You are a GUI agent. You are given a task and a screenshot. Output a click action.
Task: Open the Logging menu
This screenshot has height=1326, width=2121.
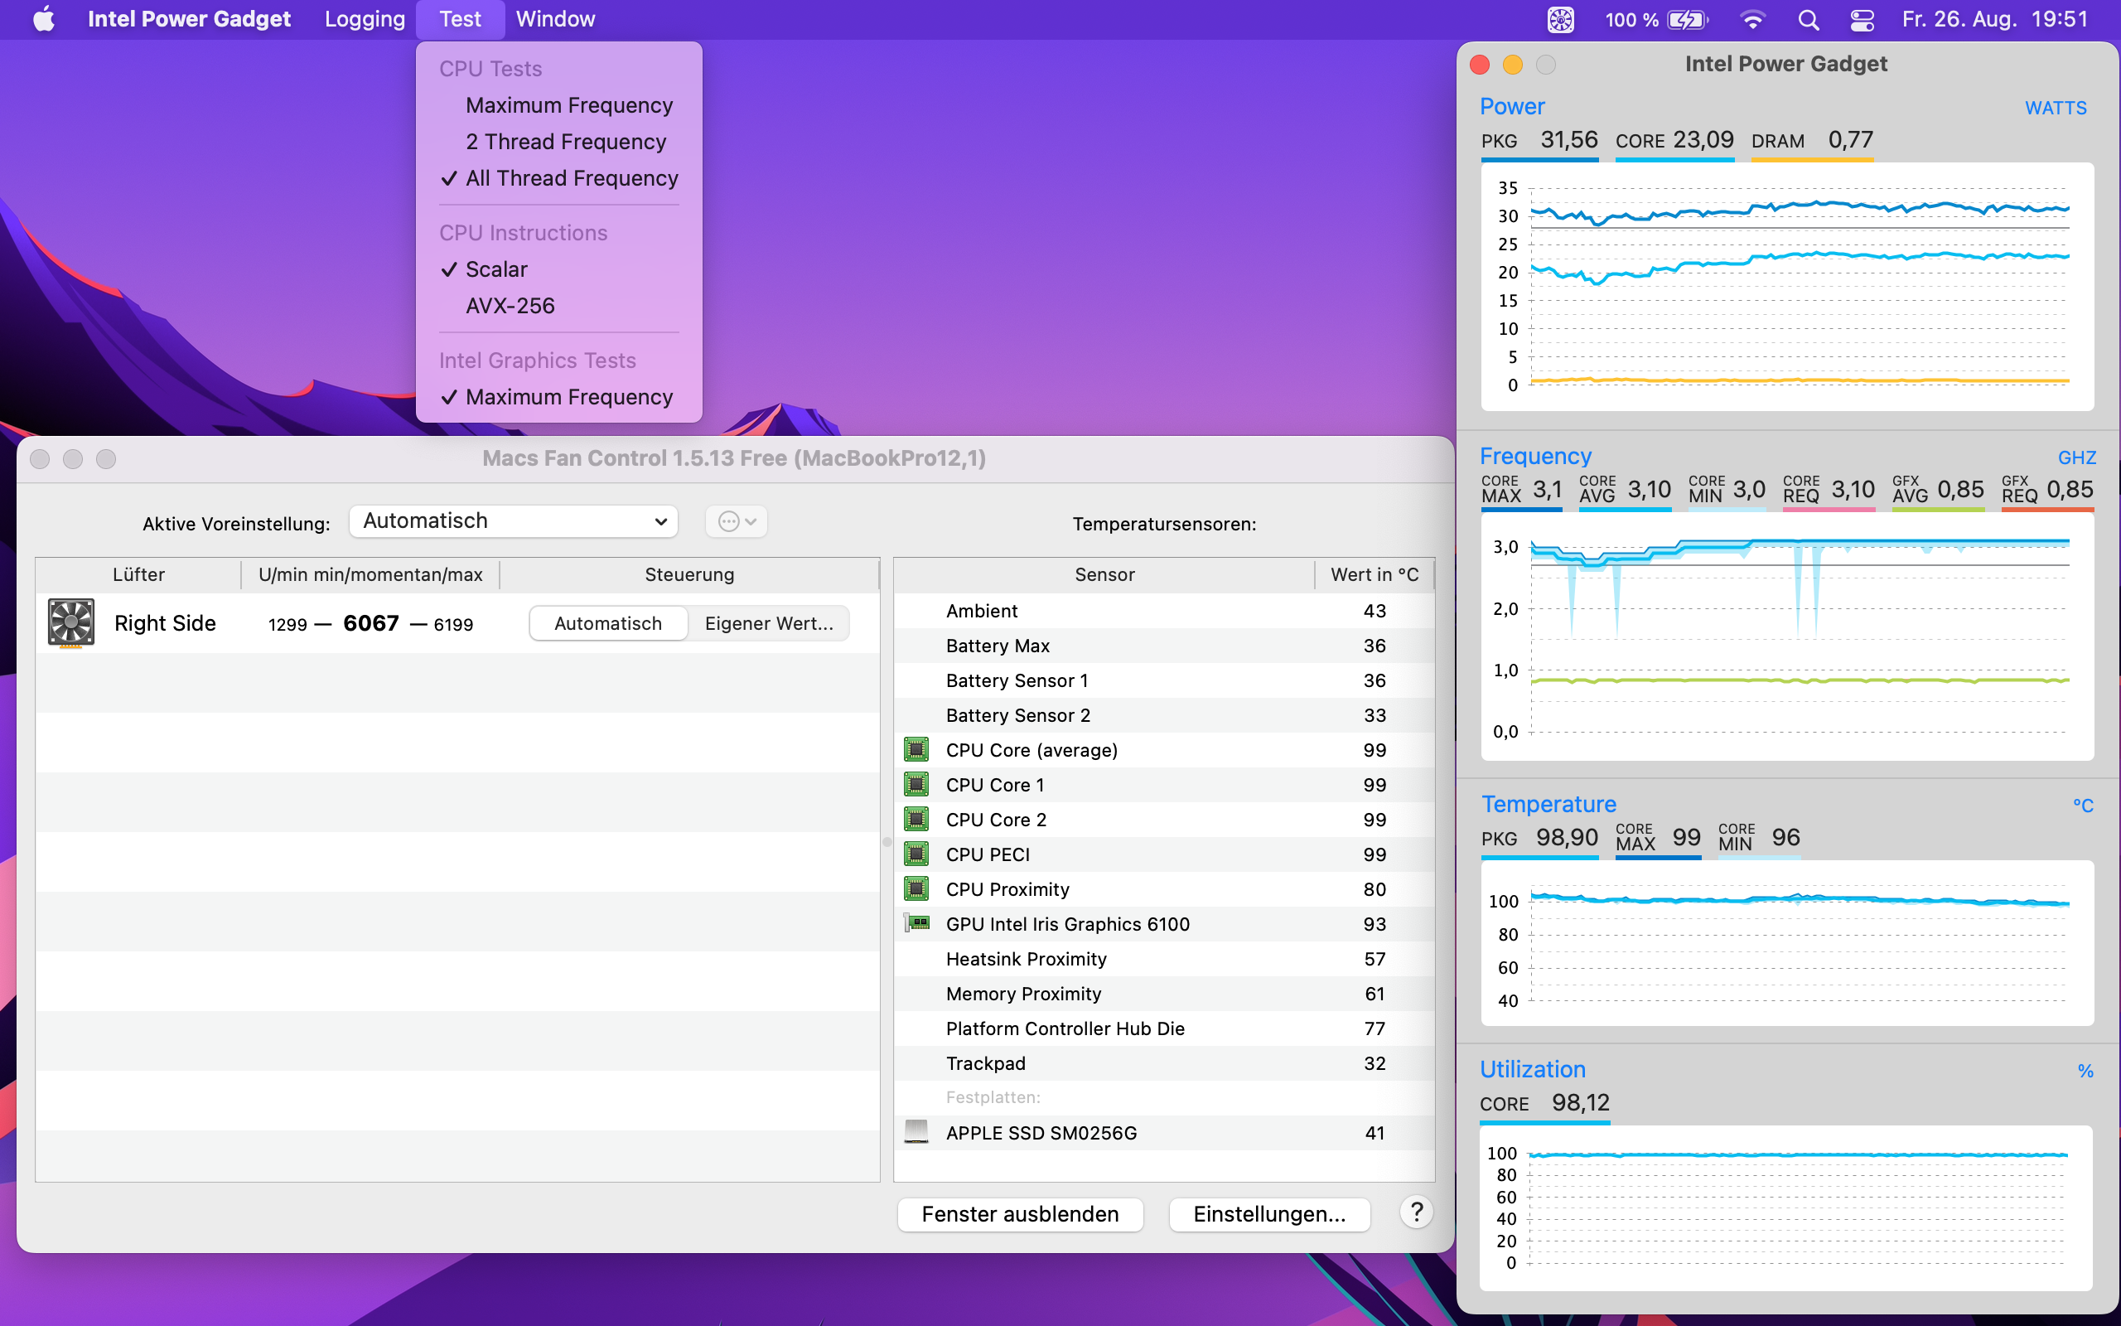tap(365, 19)
